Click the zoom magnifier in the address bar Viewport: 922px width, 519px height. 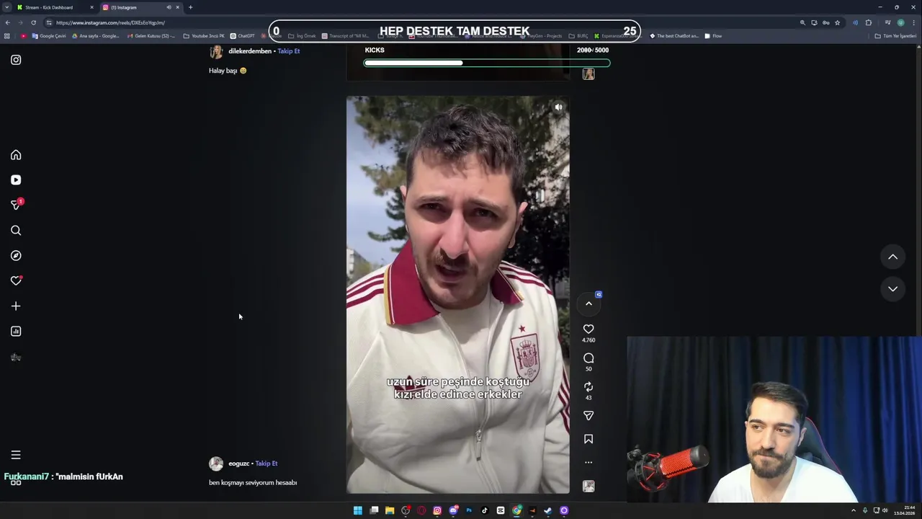(802, 22)
